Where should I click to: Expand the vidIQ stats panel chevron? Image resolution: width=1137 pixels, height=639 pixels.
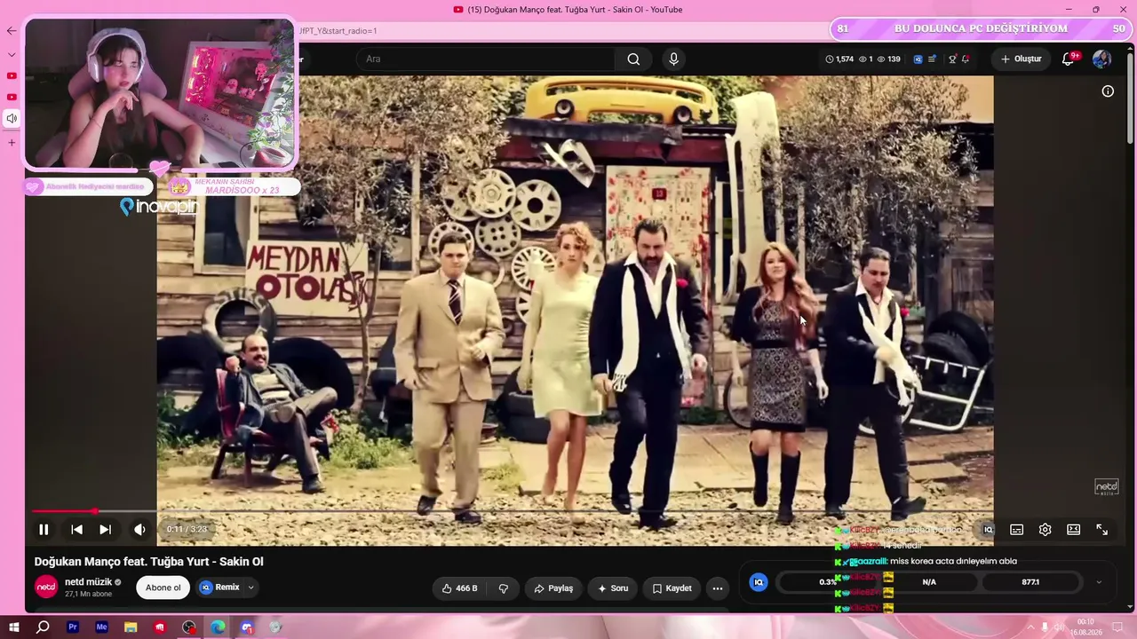[x=1099, y=582]
